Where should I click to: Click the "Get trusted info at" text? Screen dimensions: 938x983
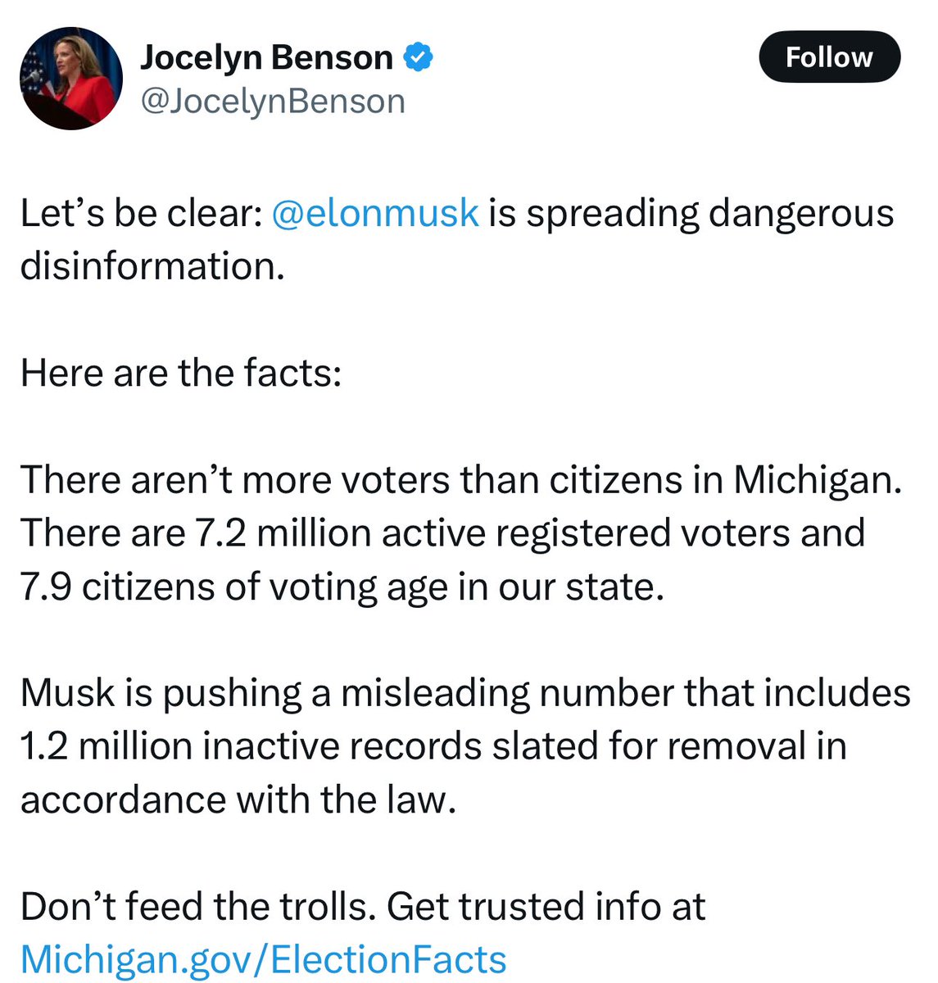tap(546, 906)
